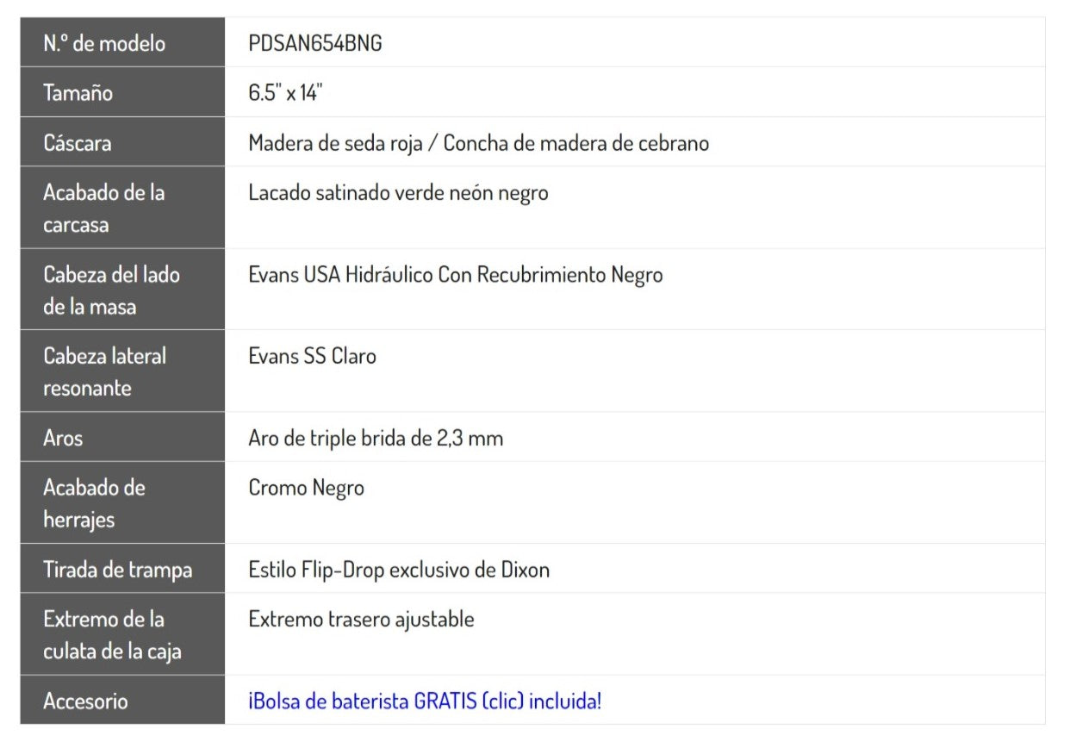1070x742 pixels.
Task: Click the "Cáscara" row label
Action: [78, 143]
